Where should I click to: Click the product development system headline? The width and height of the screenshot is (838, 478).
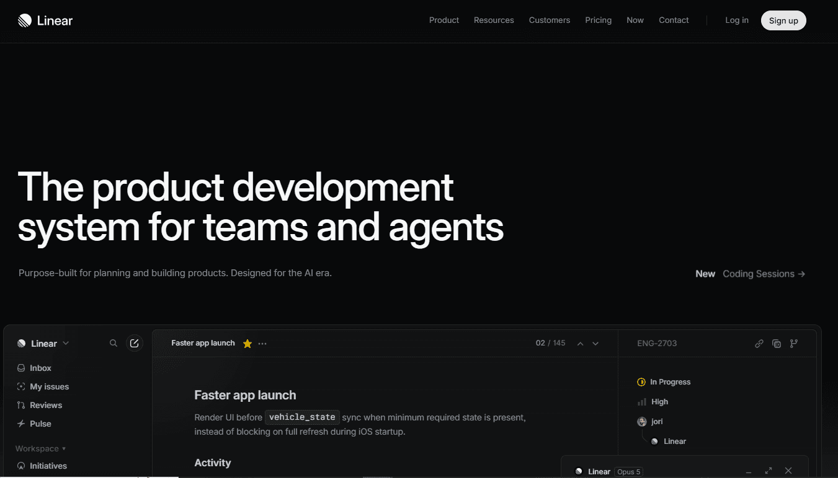261,207
